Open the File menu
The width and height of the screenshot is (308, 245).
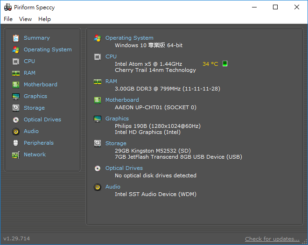8,19
